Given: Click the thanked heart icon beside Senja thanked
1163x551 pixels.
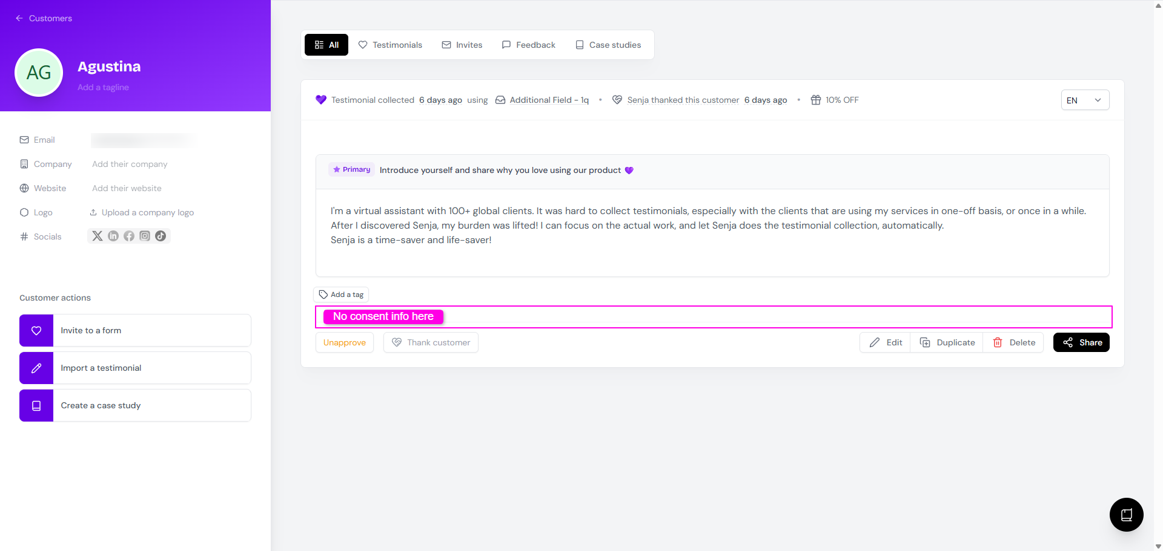Looking at the screenshot, I should 617,100.
